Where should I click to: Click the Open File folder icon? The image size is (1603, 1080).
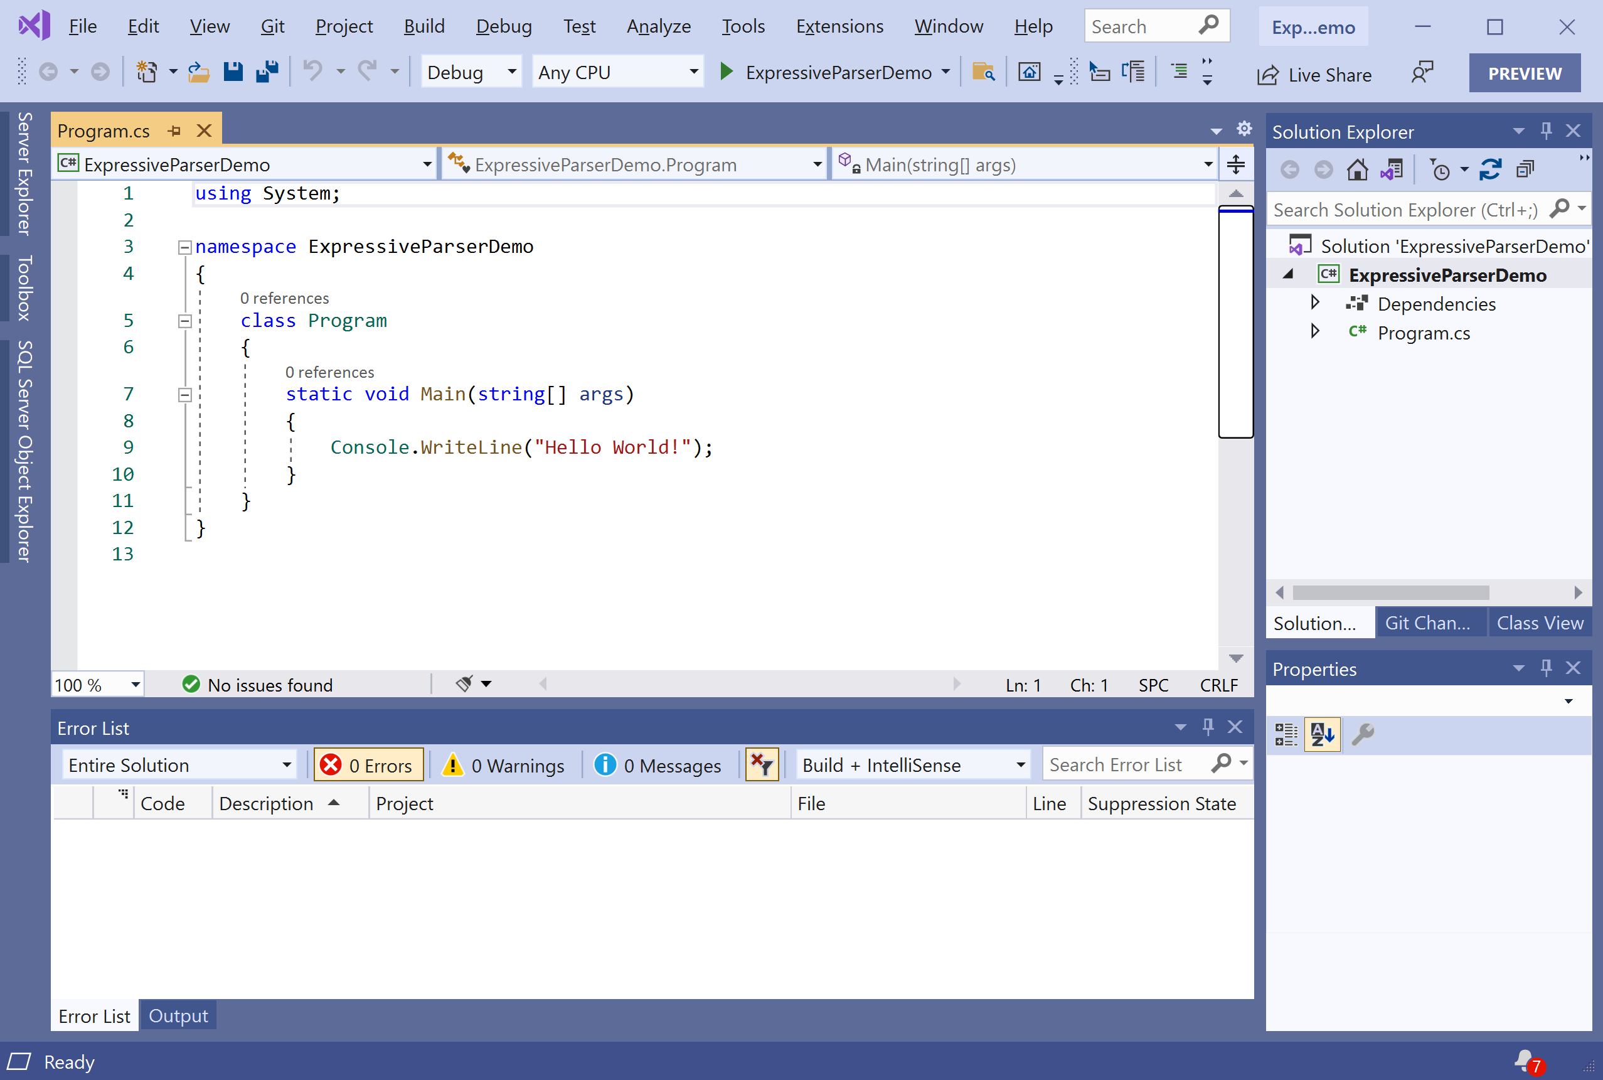199,72
